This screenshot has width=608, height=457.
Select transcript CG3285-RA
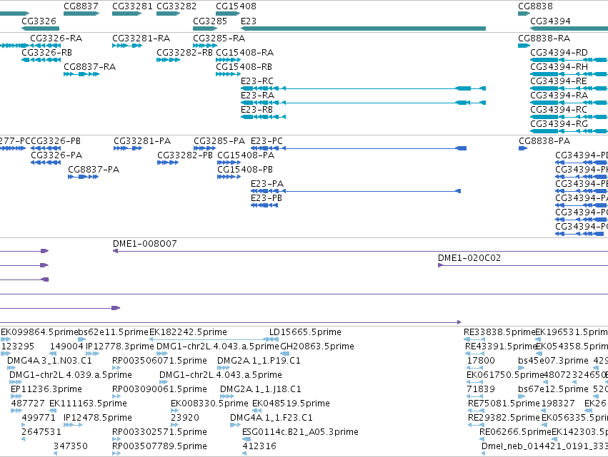click(x=205, y=46)
